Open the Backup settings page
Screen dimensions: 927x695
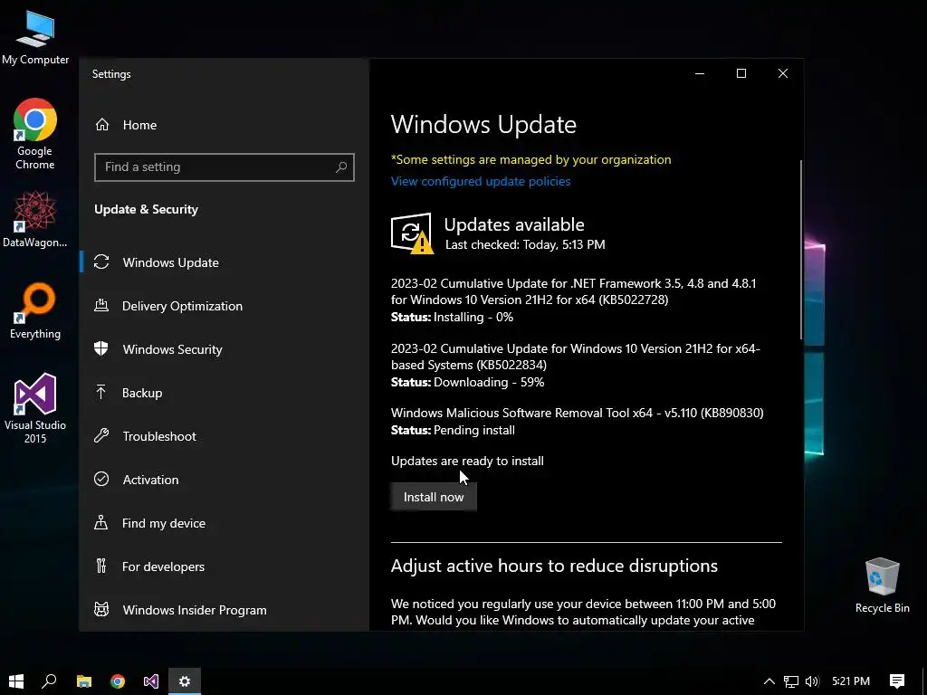[225, 393]
